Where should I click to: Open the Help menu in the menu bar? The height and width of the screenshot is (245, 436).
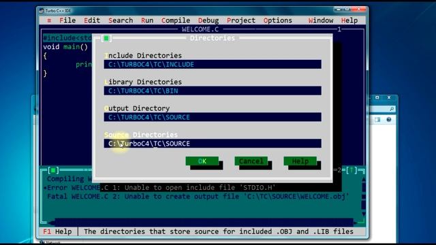click(x=349, y=20)
